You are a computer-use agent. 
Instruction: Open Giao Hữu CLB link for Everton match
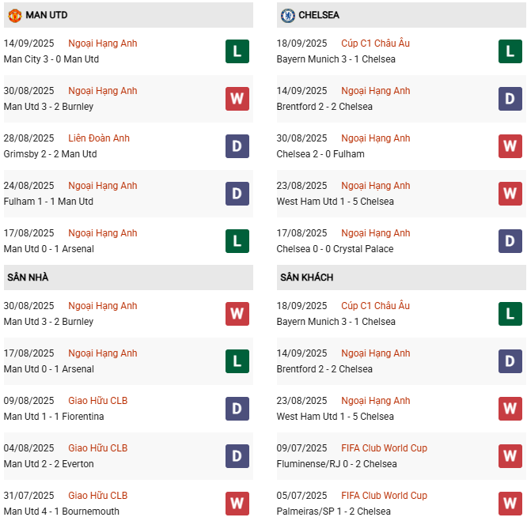tap(98, 448)
